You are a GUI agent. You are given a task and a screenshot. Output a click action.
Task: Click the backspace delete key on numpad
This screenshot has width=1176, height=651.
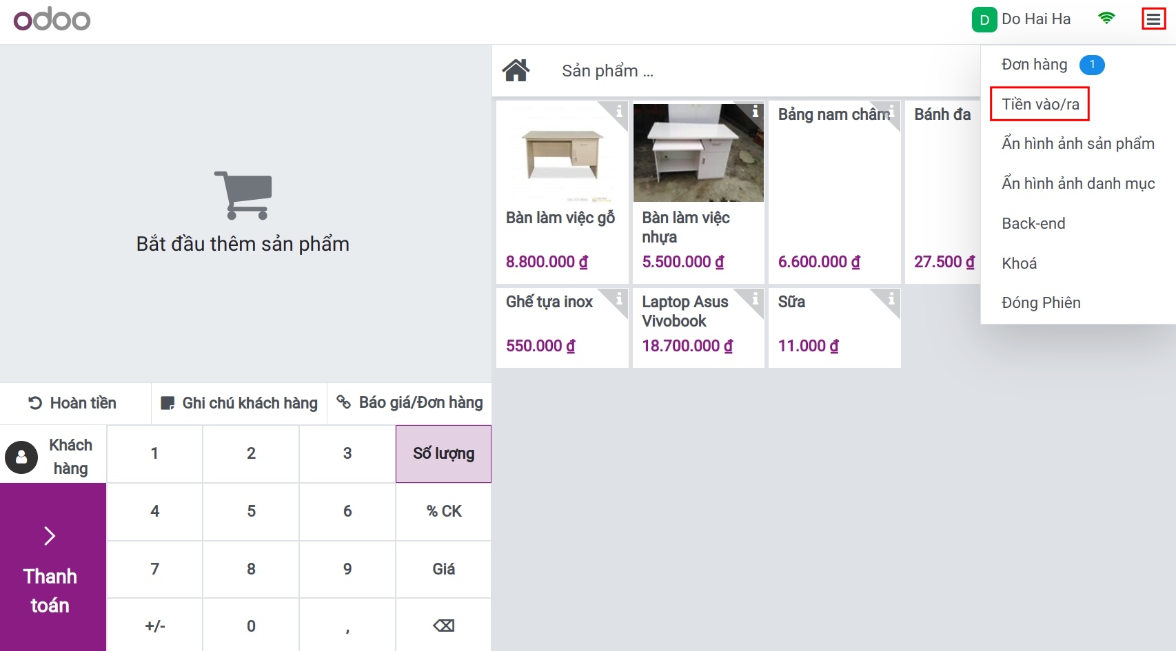pyautogui.click(x=443, y=626)
